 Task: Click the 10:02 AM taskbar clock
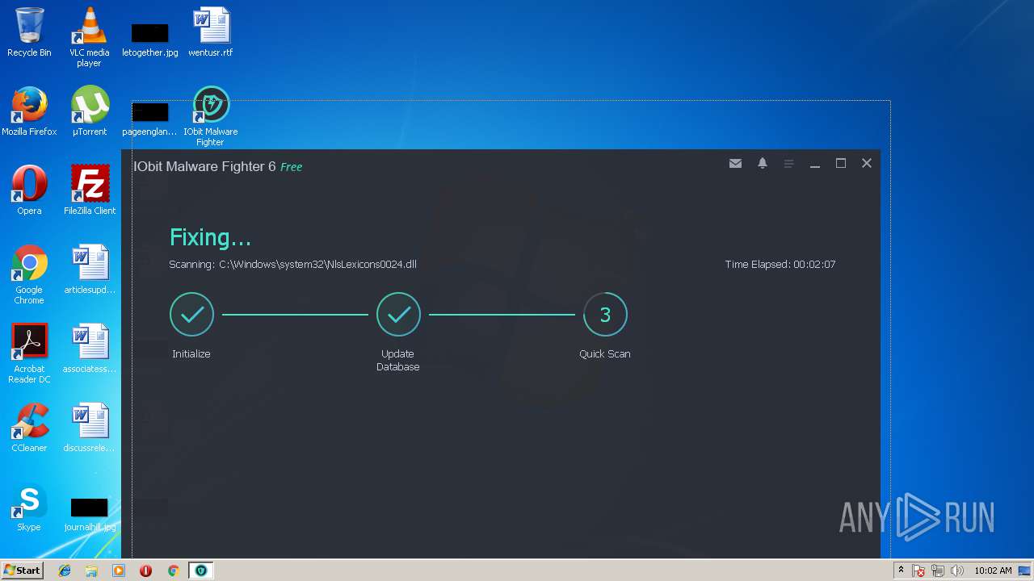[993, 571]
